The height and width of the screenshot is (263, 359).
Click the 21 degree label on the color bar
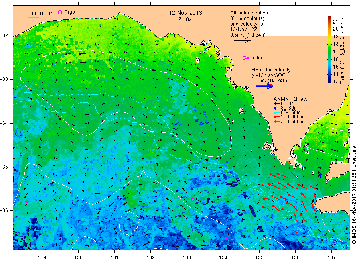[335, 22]
